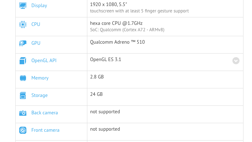Click the 1920 x 1080 resolution value
The width and height of the screenshot is (252, 142).
109,4
